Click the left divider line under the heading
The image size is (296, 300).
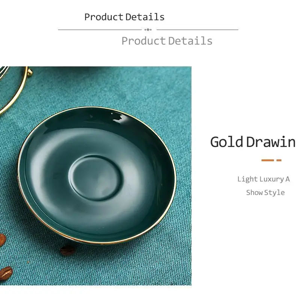(x=100, y=30)
